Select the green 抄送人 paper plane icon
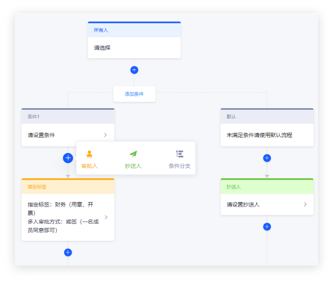This screenshot has height=282, width=333. [x=133, y=154]
